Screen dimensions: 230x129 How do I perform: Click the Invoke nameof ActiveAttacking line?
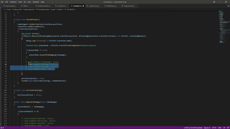coord(44,81)
